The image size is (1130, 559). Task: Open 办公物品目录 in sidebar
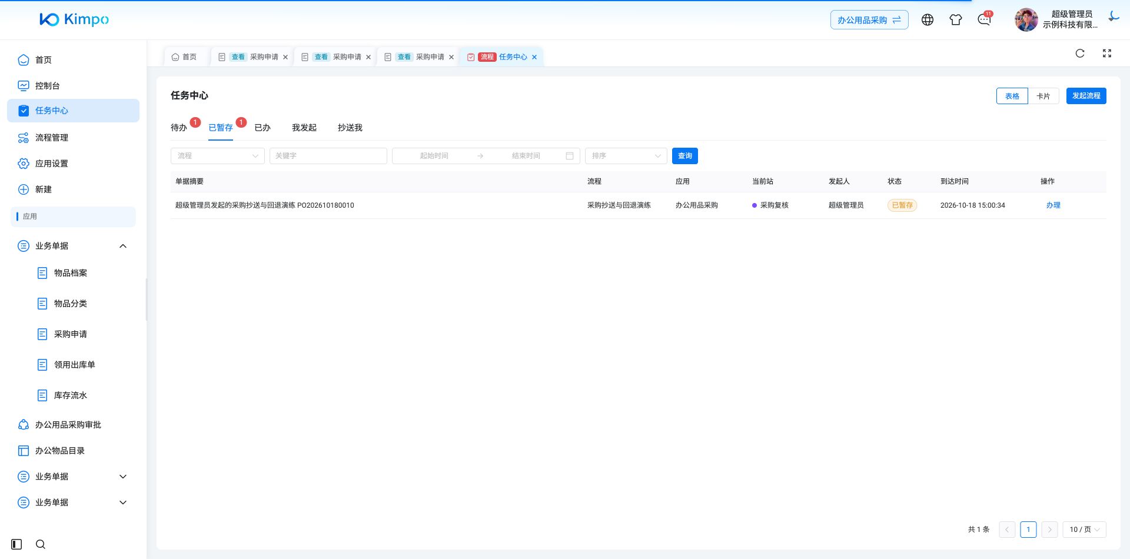(73, 451)
